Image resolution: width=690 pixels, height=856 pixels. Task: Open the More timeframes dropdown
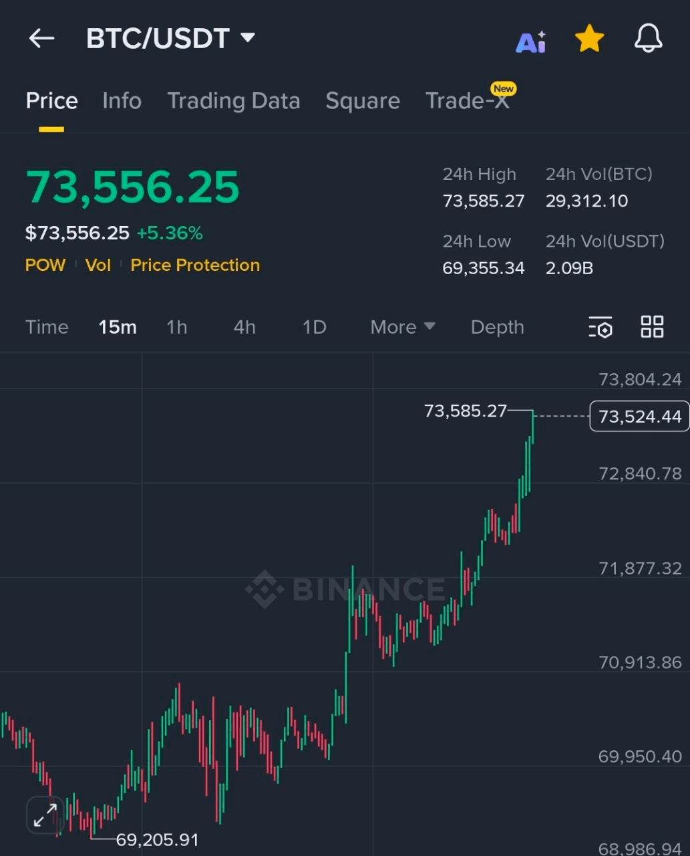(x=402, y=327)
